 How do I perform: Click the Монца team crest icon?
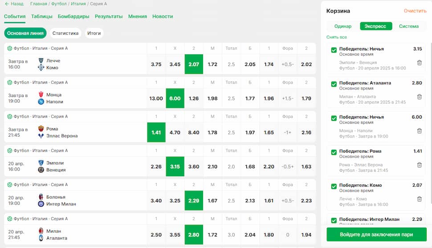click(41, 94)
